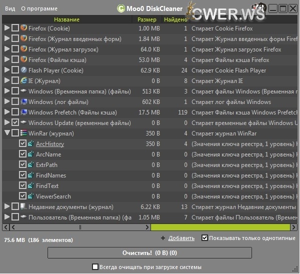Uncheck the Windows Update (временные файлы) checkbox
The width and height of the screenshot is (300, 274).
tap(15, 123)
